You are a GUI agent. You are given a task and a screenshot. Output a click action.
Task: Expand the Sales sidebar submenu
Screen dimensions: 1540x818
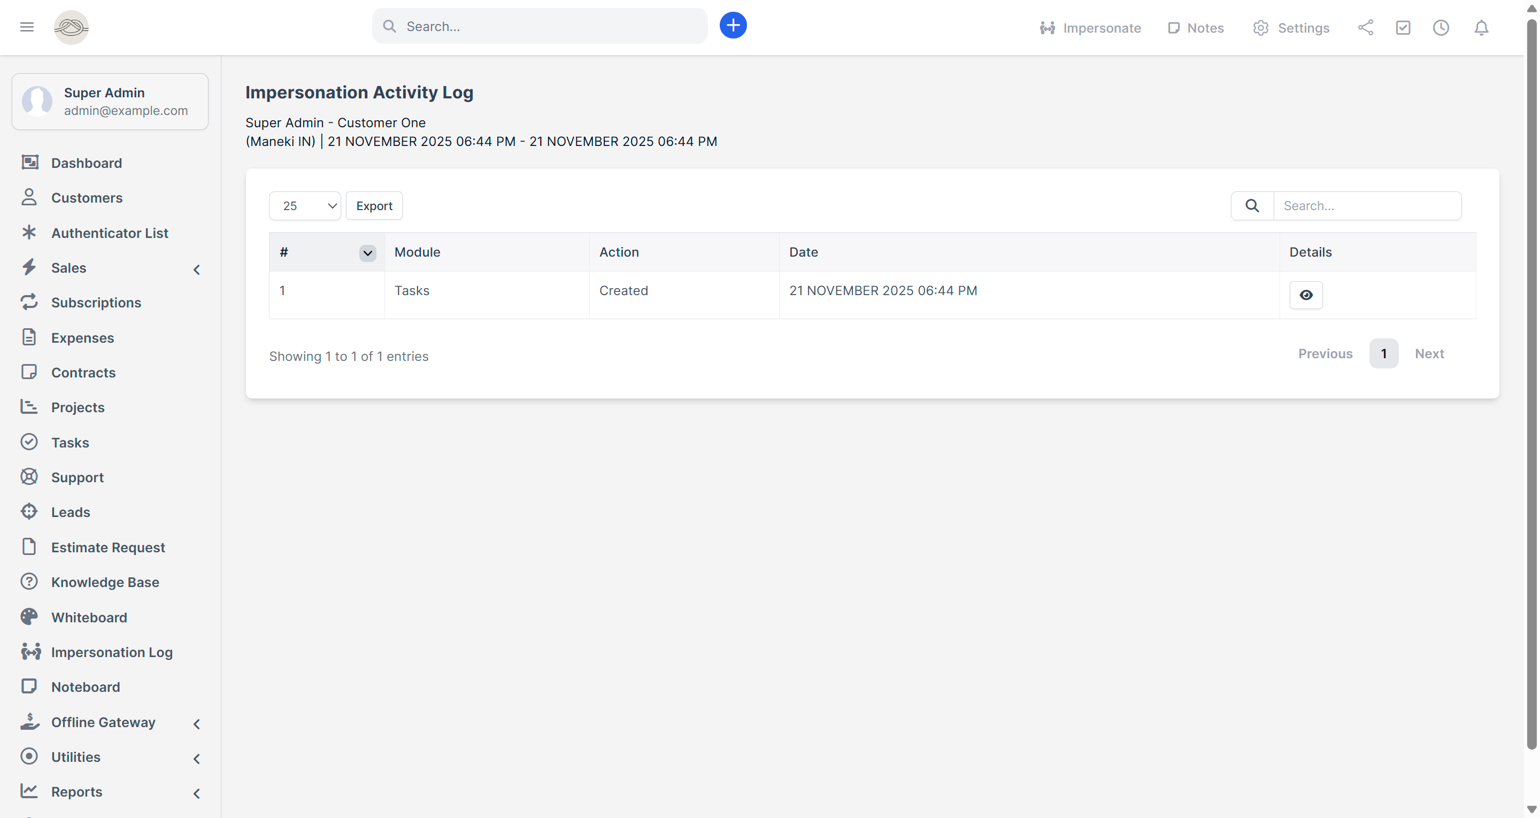(x=196, y=269)
